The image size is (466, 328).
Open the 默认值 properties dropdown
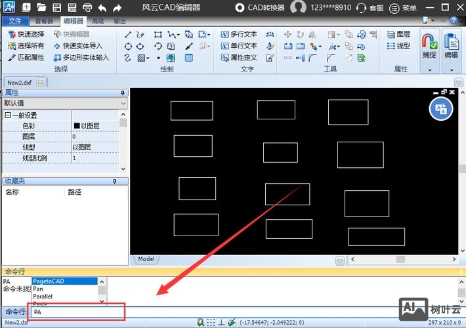point(123,104)
